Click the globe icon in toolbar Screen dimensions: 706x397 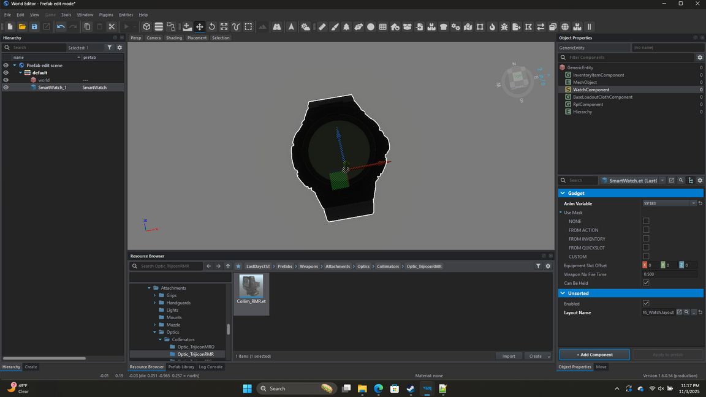565,27
